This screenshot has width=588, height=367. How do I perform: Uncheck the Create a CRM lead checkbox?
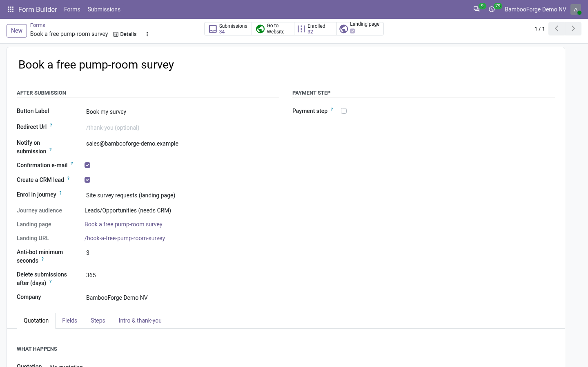coord(87,180)
